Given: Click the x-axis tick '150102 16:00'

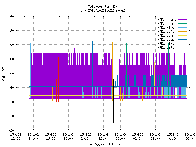Looking at the screenshot, I should 51,137.
